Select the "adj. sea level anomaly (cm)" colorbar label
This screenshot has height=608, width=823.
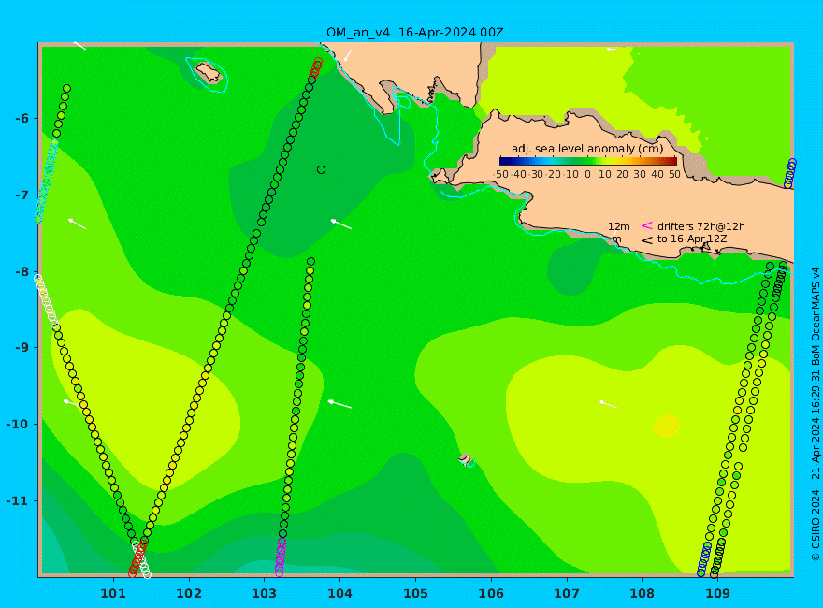[x=587, y=149]
